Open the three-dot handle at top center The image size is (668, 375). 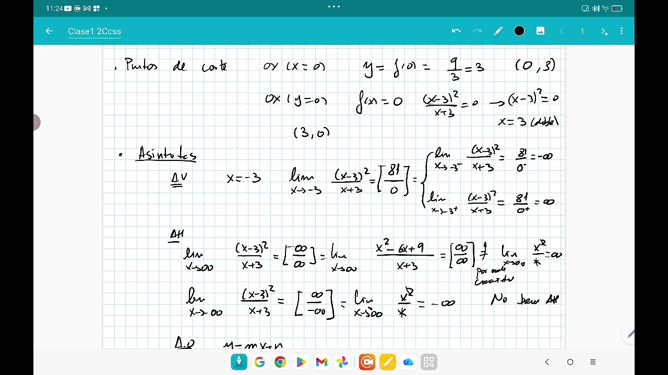coord(334,7)
